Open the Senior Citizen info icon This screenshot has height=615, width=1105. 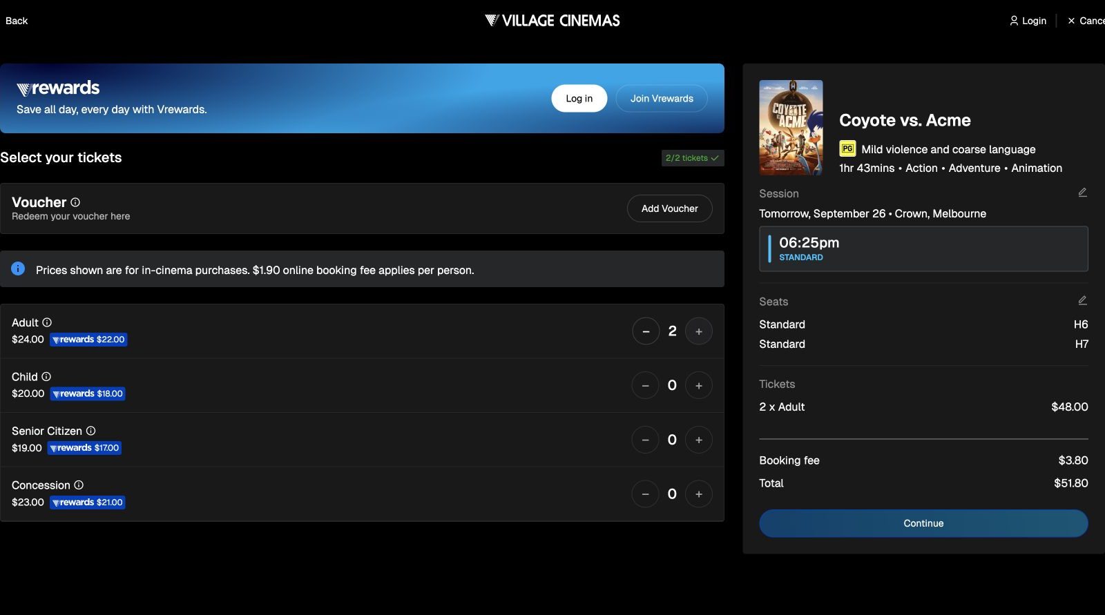(x=90, y=431)
